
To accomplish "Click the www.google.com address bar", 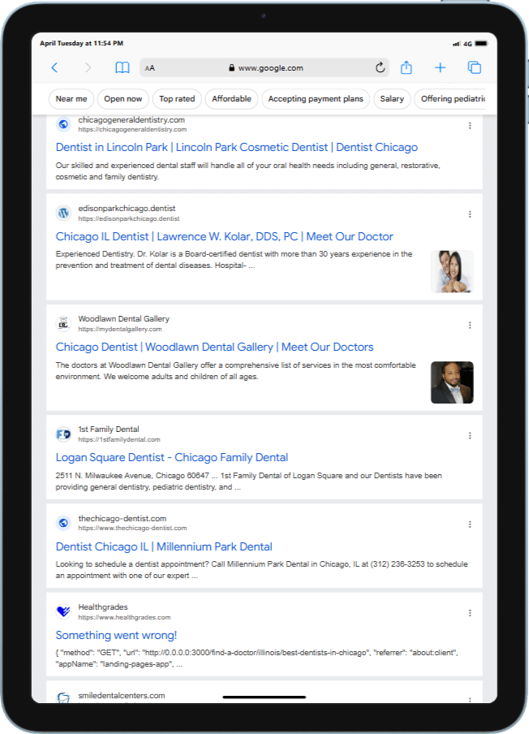I will pyautogui.click(x=264, y=68).
